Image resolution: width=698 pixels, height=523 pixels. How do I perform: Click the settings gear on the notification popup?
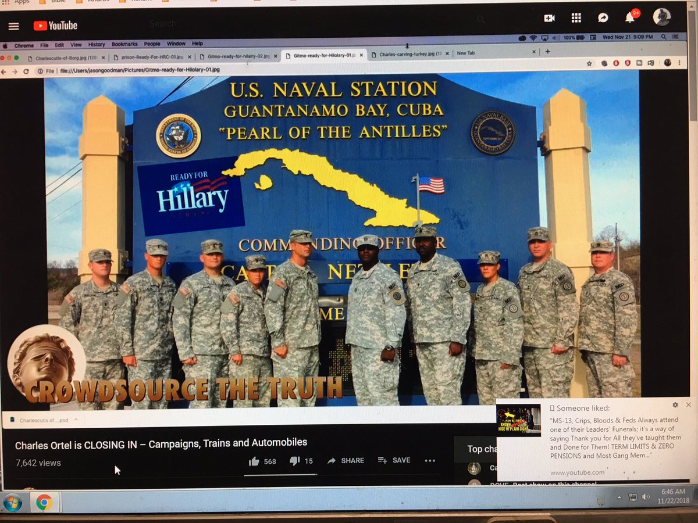point(675,404)
